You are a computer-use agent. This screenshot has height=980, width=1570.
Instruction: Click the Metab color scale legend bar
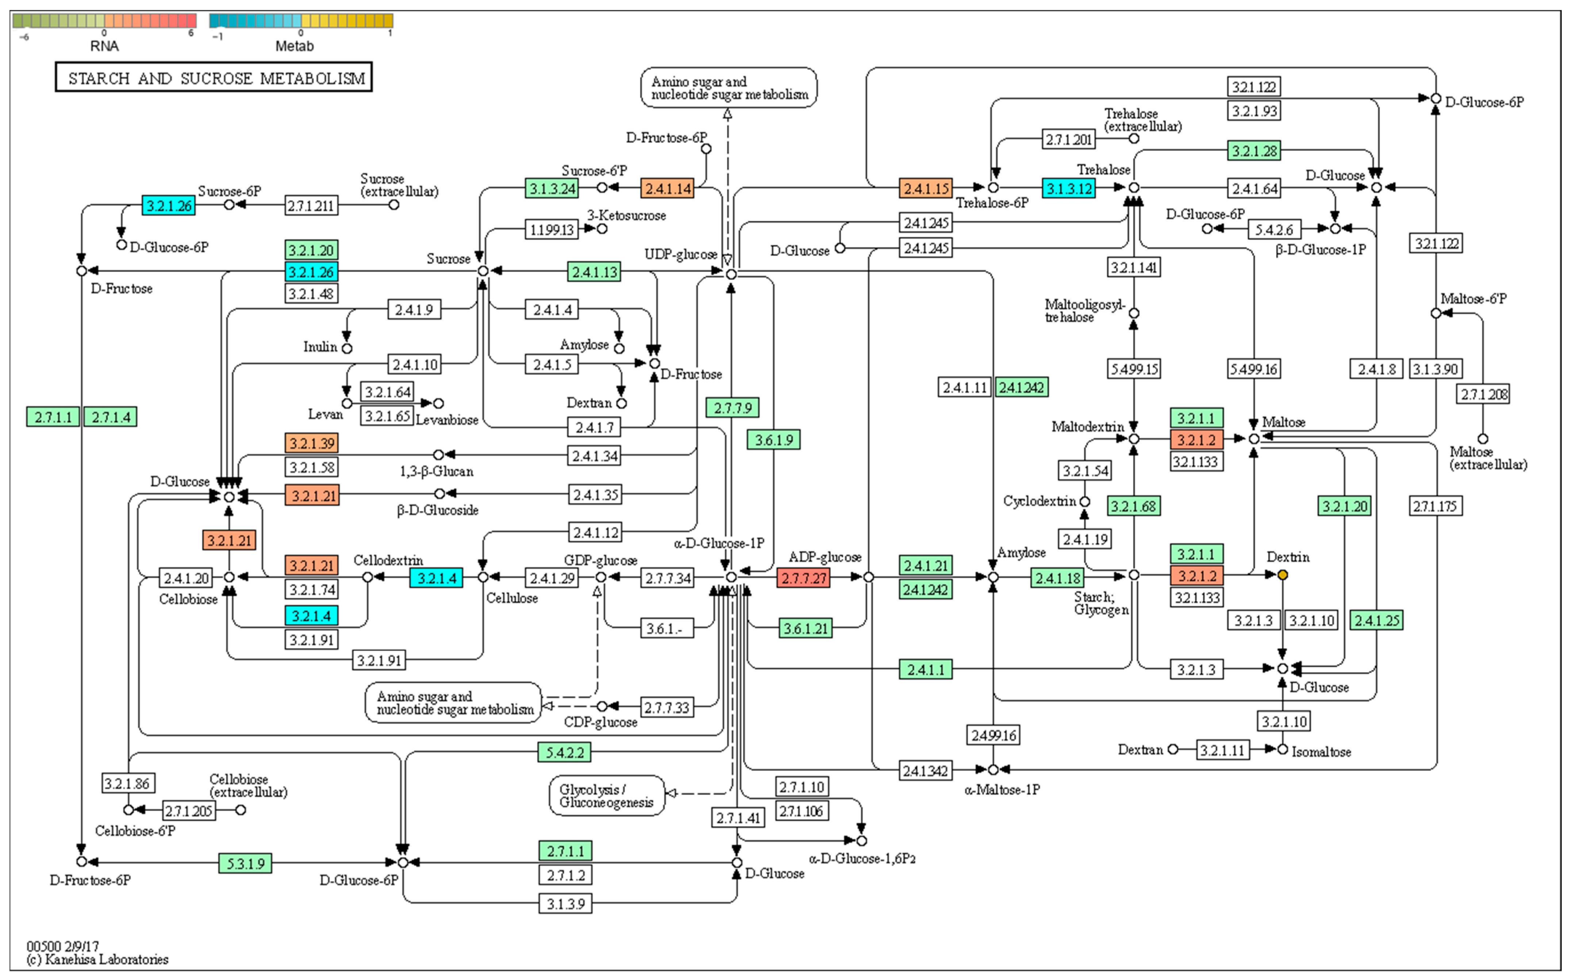tap(301, 20)
